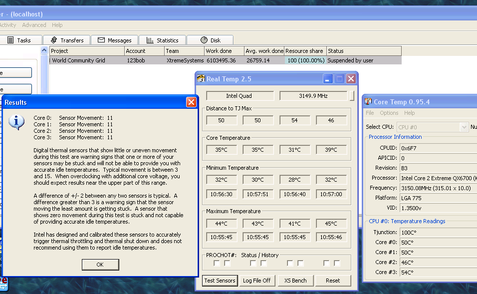Switch to the Transfers tab
This screenshot has width=477, height=294.
click(67, 40)
